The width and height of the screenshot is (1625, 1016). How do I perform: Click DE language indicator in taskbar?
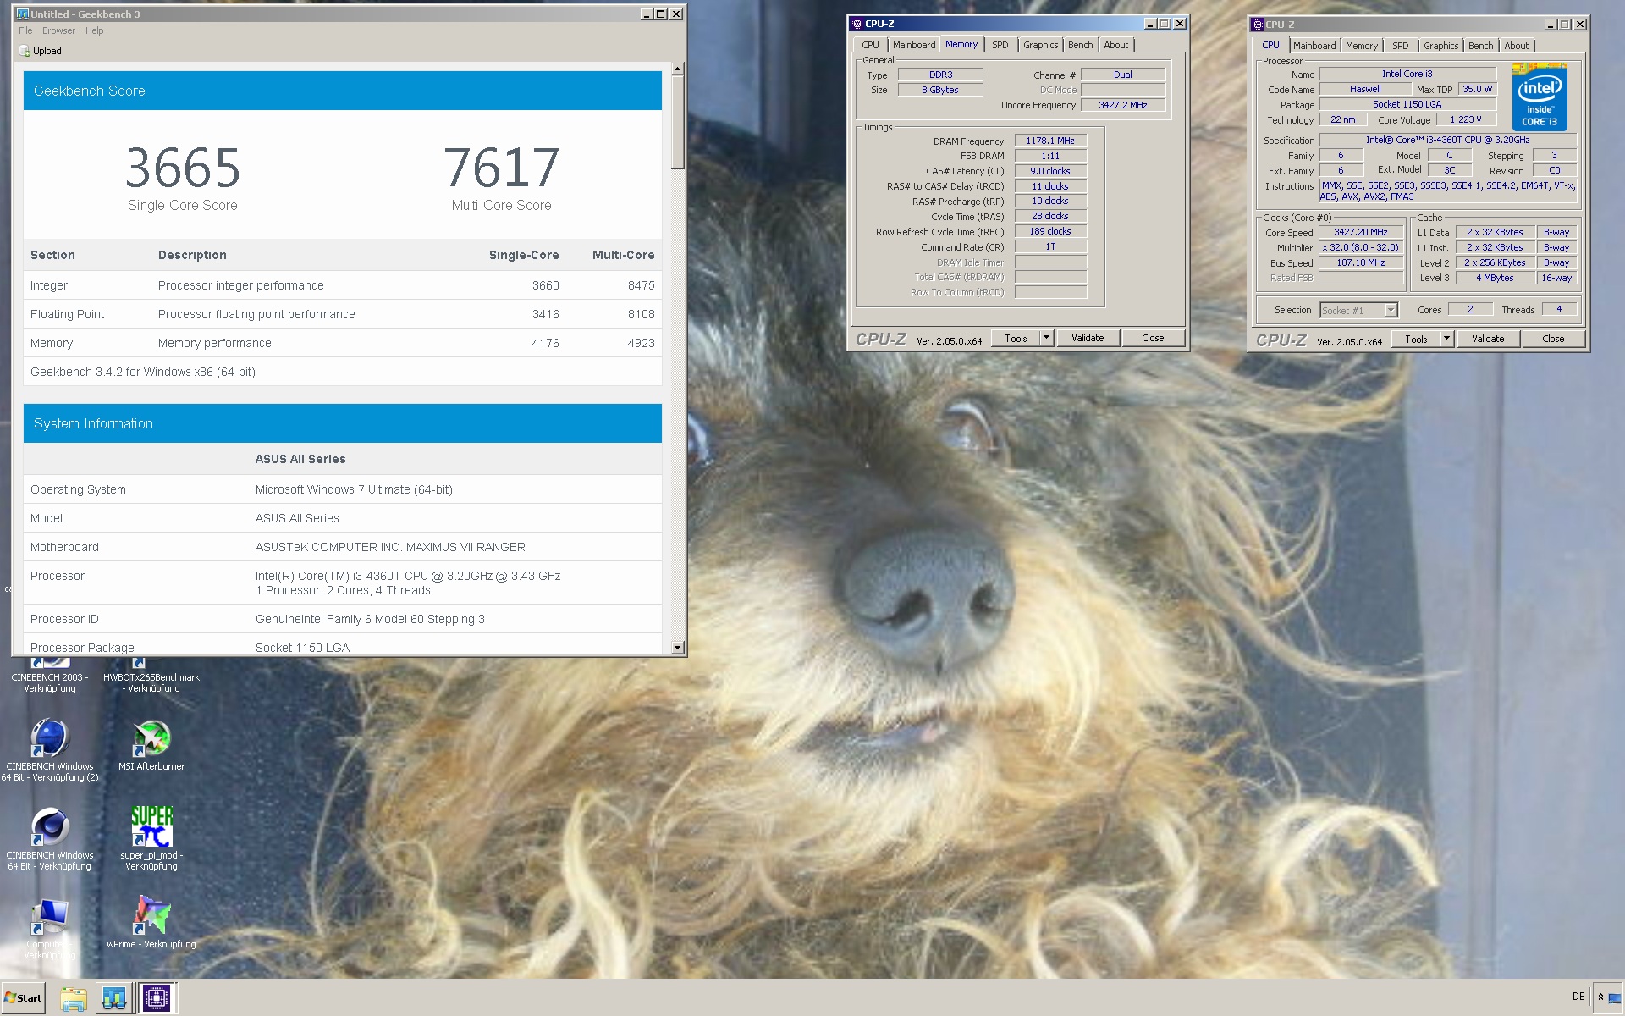1578,997
